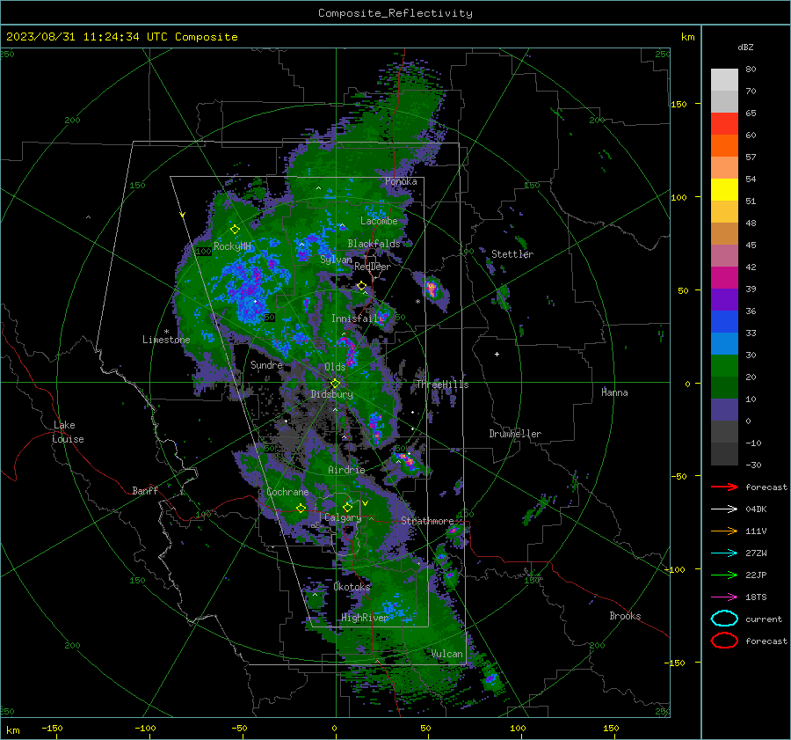Click the Vulcan city label
This screenshot has width=791, height=740.
point(446,654)
